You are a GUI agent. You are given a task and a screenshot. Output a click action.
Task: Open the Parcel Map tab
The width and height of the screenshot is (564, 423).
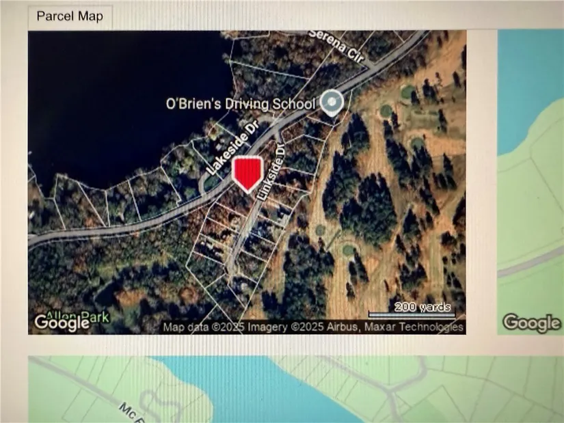coord(70,16)
